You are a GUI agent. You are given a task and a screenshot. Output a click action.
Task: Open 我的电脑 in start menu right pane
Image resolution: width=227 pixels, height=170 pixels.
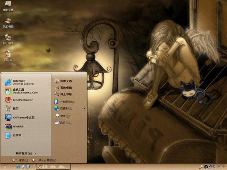(x=63, y=87)
